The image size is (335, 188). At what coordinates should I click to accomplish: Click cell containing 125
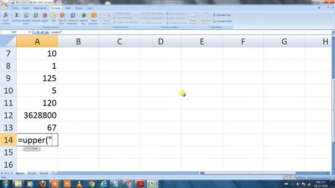click(x=37, y=78)
